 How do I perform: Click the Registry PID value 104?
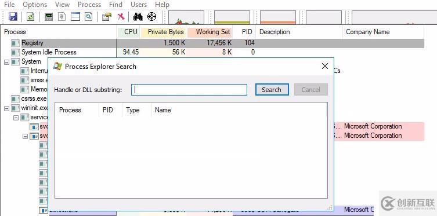[x=250, y=43]
